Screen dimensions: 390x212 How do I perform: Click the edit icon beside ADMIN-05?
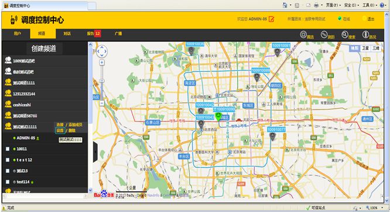click(271, 19)
